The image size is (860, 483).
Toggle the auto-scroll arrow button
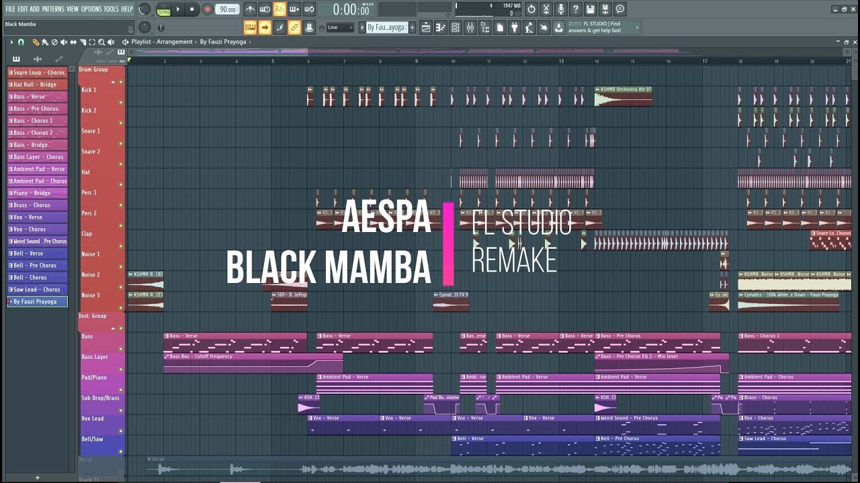[x=265, y=28]
